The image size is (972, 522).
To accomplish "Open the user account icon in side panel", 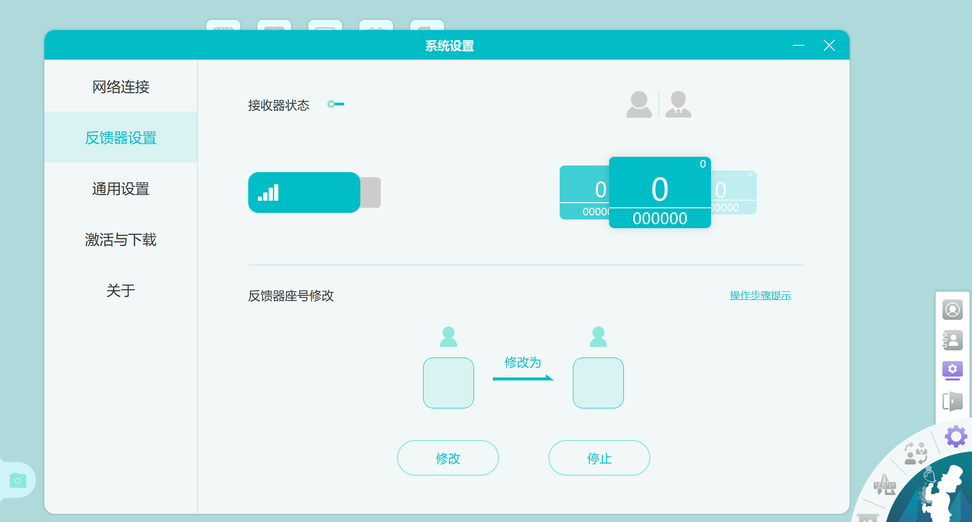I will coord(953,310).
